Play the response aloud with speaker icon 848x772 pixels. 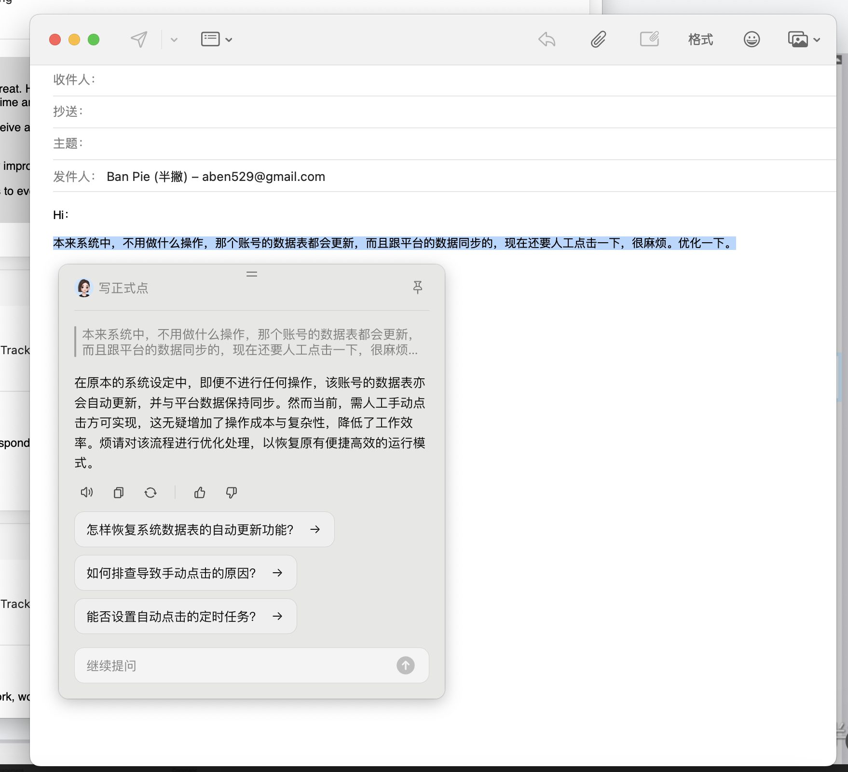87,493
